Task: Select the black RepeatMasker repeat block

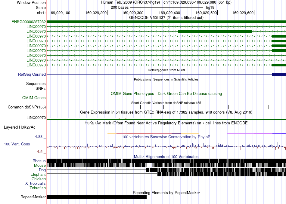Action: [97, 197]
